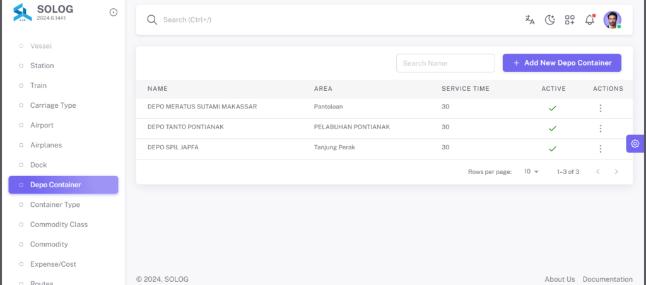Viewport: 646px width, 285px height.
Task: Click the SOLOG logo
Action: [22, 13]
